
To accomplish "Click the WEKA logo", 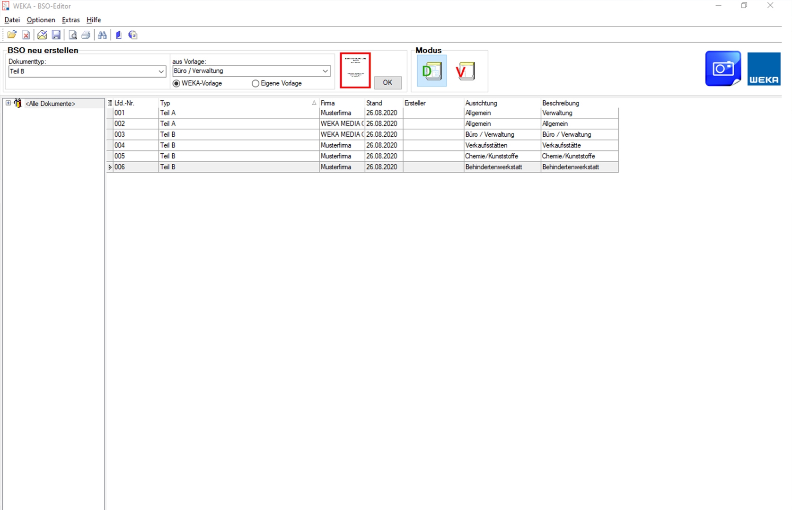I will [x=764, y=69].
